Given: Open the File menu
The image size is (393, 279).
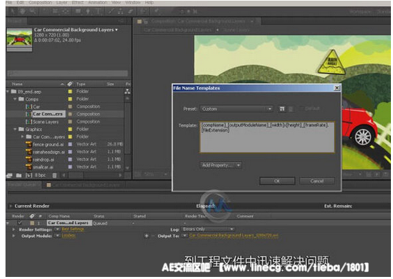Looking at the screenshot, I should click(x=8, y=3).
